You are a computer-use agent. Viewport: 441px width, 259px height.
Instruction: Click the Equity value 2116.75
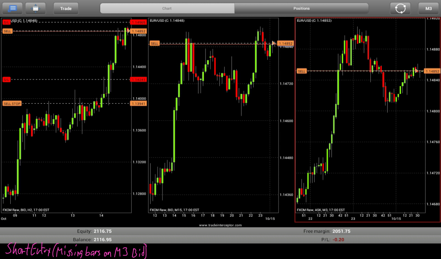pos(103,231)
